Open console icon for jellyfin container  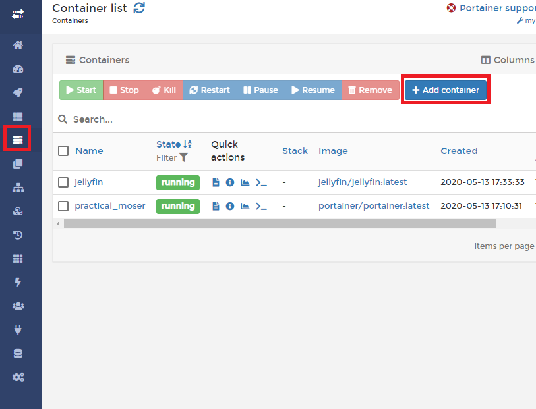pos(261,183)
